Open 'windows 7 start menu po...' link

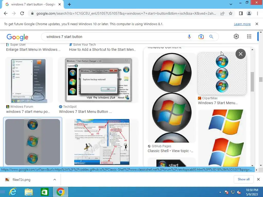28,112
